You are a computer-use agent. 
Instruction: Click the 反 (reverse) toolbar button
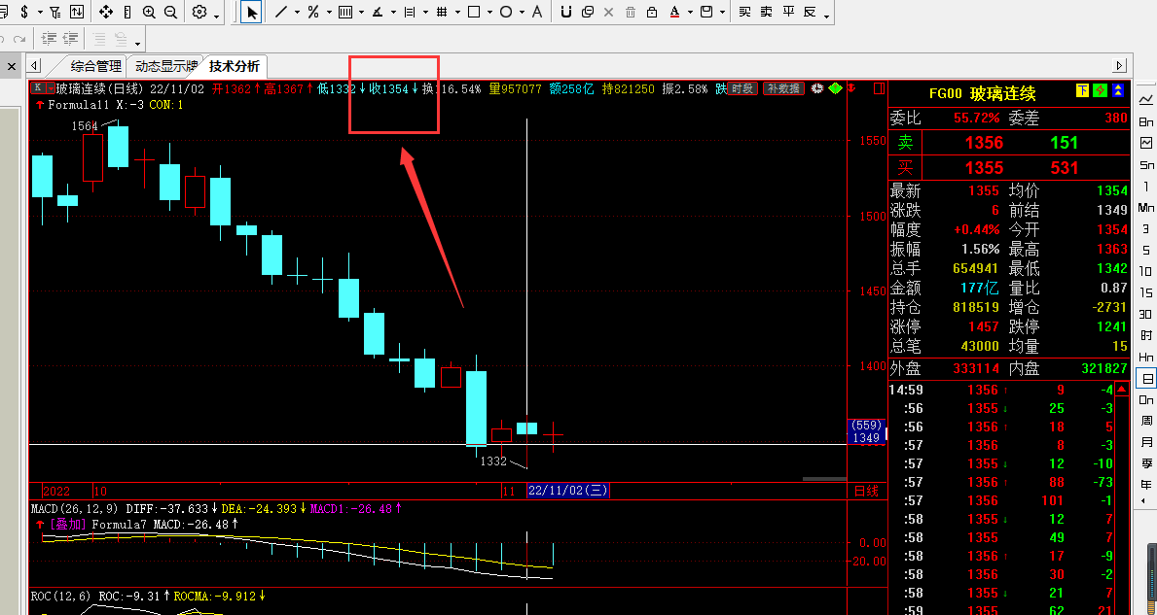(x=810, y=12)
